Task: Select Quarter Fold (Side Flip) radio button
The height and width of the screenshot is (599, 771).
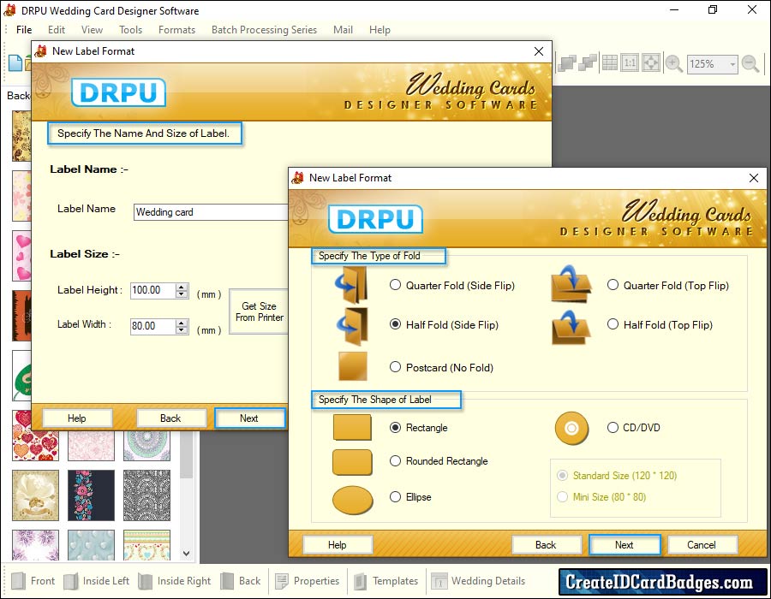Action: (x=395, y=285)
